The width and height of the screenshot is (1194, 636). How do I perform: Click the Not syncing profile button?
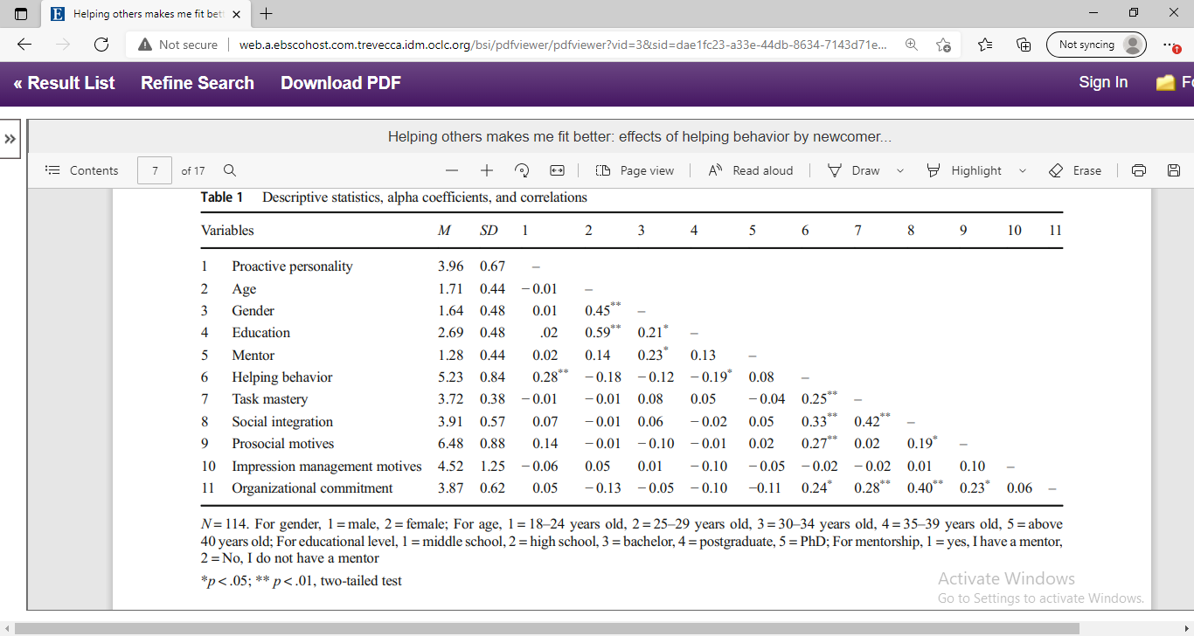pyautogui.click(x=1096, y=45)
